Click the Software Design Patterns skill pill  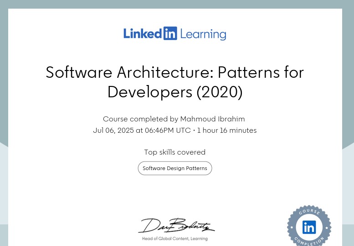click(x=175, y=168)
